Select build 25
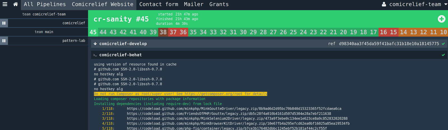This screenshot has width=448, height=130. click(293, 32)
